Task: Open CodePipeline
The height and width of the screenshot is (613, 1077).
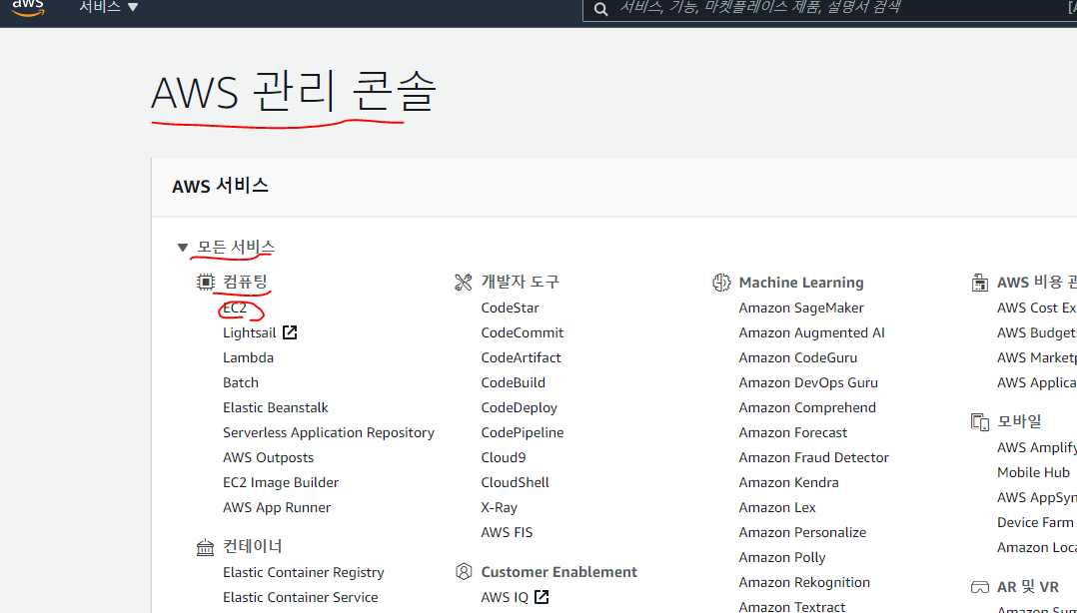Action: pos(522,432)
